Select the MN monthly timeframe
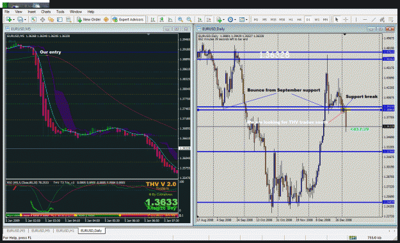 tap(326, 19)
